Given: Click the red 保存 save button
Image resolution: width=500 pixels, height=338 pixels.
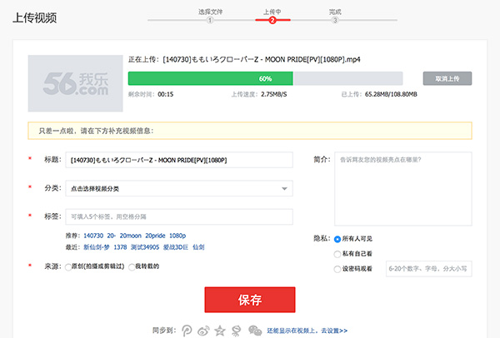Looking at the screenshot, I should pyautogui.click(x=250, y=300).
